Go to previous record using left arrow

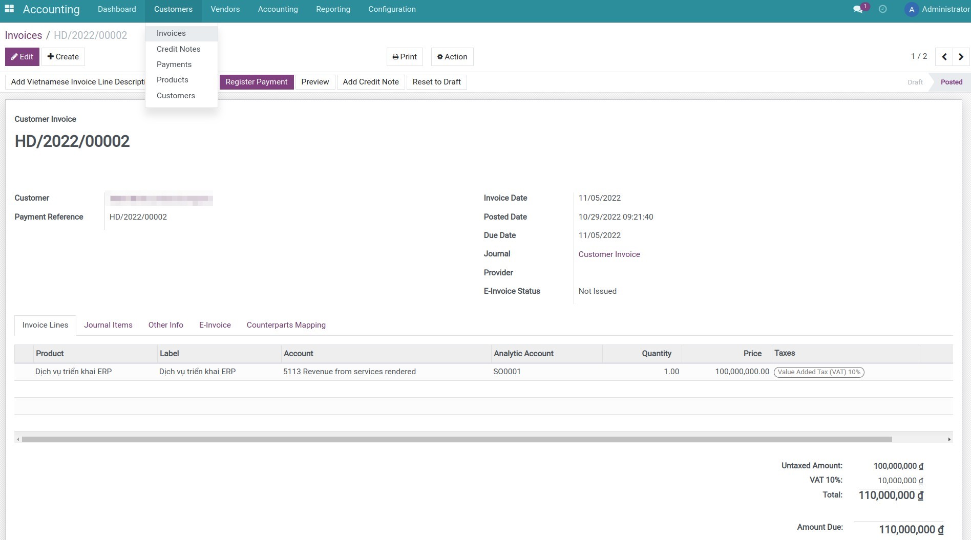[944, 56]
